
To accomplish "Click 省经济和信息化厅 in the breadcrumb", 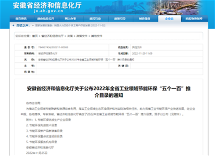I will pyautogui.click(x=53, y=36).
